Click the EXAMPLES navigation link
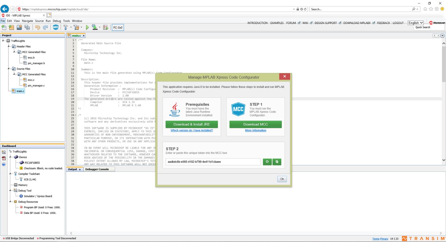Image resolution: width=446 pixels, height=242 pixels. (x=277, y=23)
